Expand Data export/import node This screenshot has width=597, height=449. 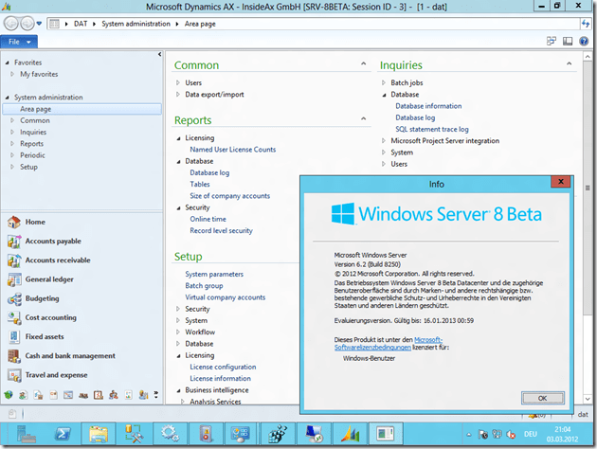178,95
